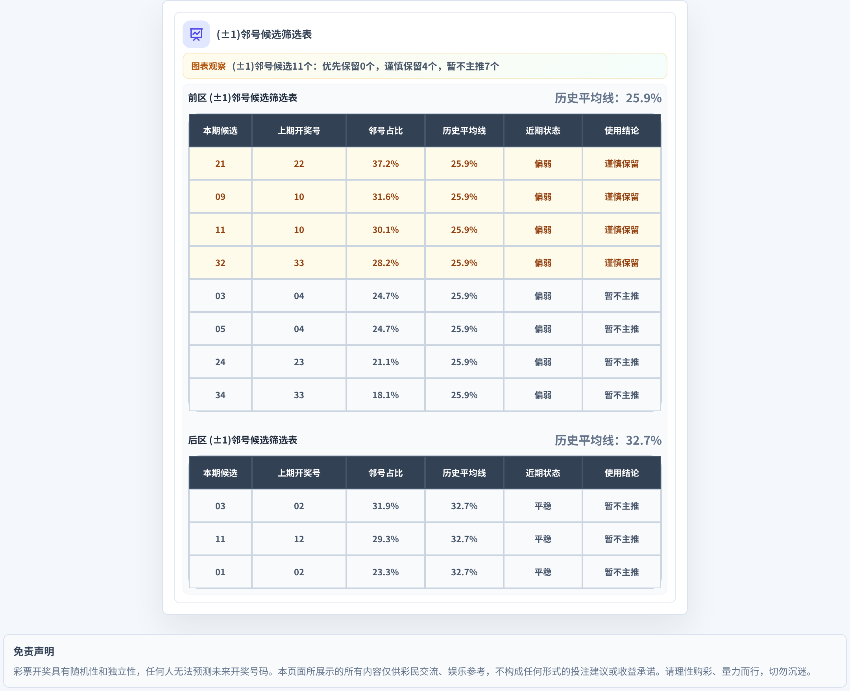Click the summary text 优先保留0个，谨慎保留4个
This screenshot has width=850, height=691.
coord(379,66)
